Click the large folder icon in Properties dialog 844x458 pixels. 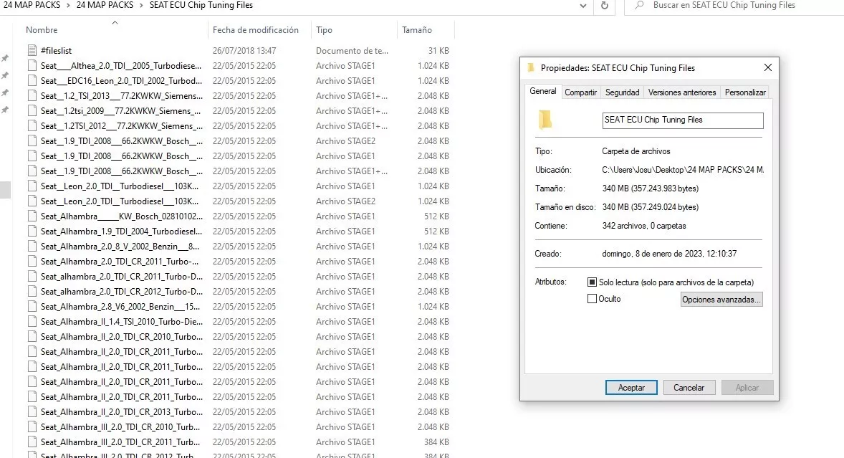[x=545, y=120]
